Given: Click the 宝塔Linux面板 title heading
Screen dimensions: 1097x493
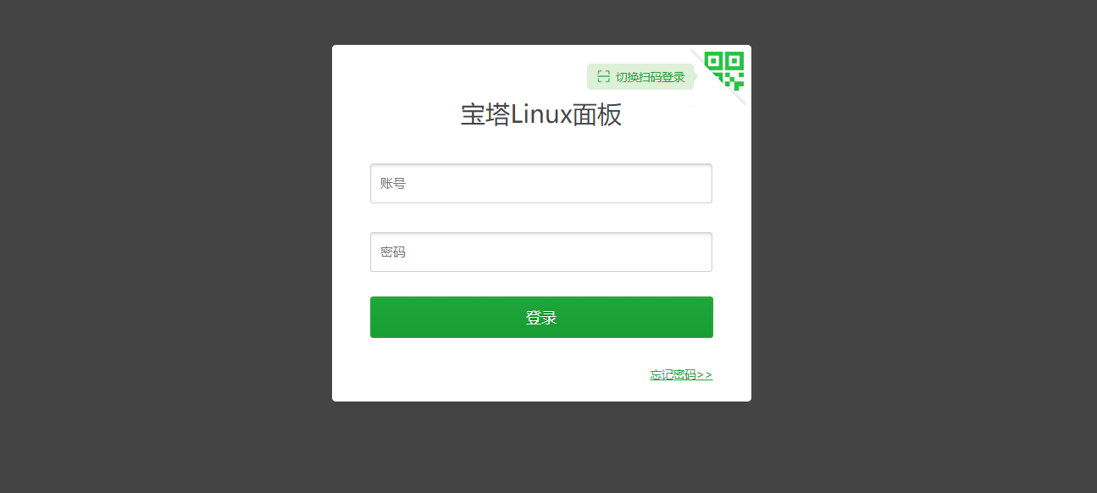Looking at the screenshot, I should click(541, 114).
